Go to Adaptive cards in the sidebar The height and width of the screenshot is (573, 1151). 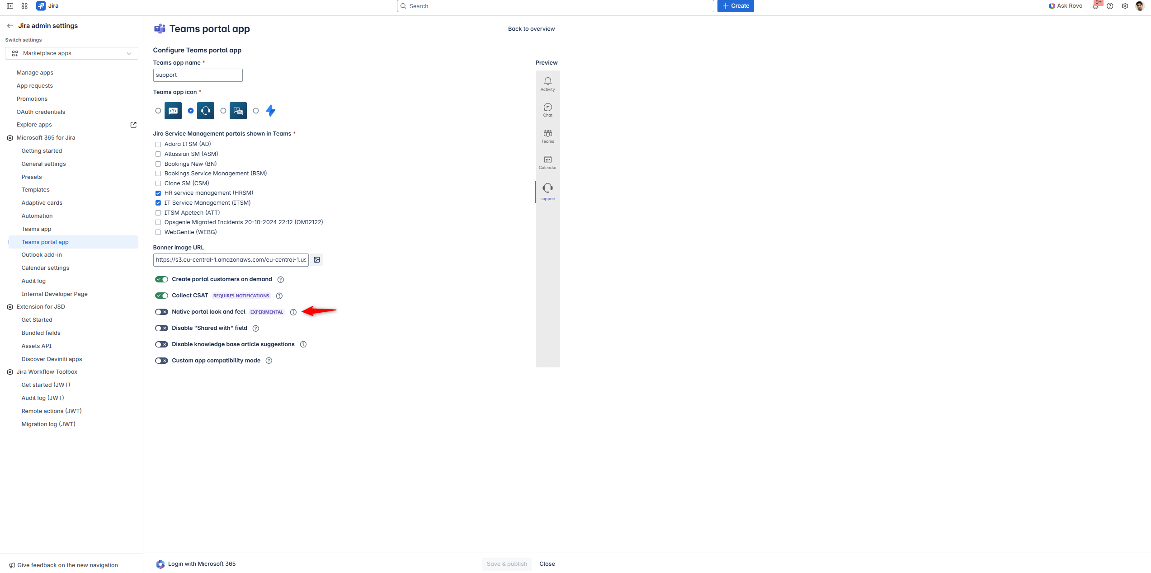[x=42, y=203]
